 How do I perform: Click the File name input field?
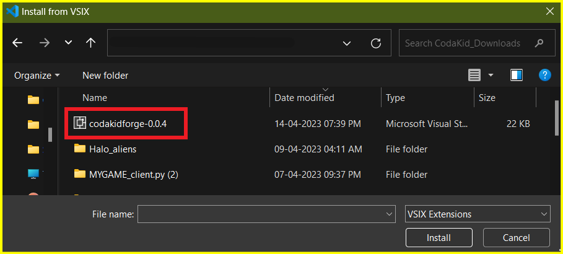pos(266,214)
